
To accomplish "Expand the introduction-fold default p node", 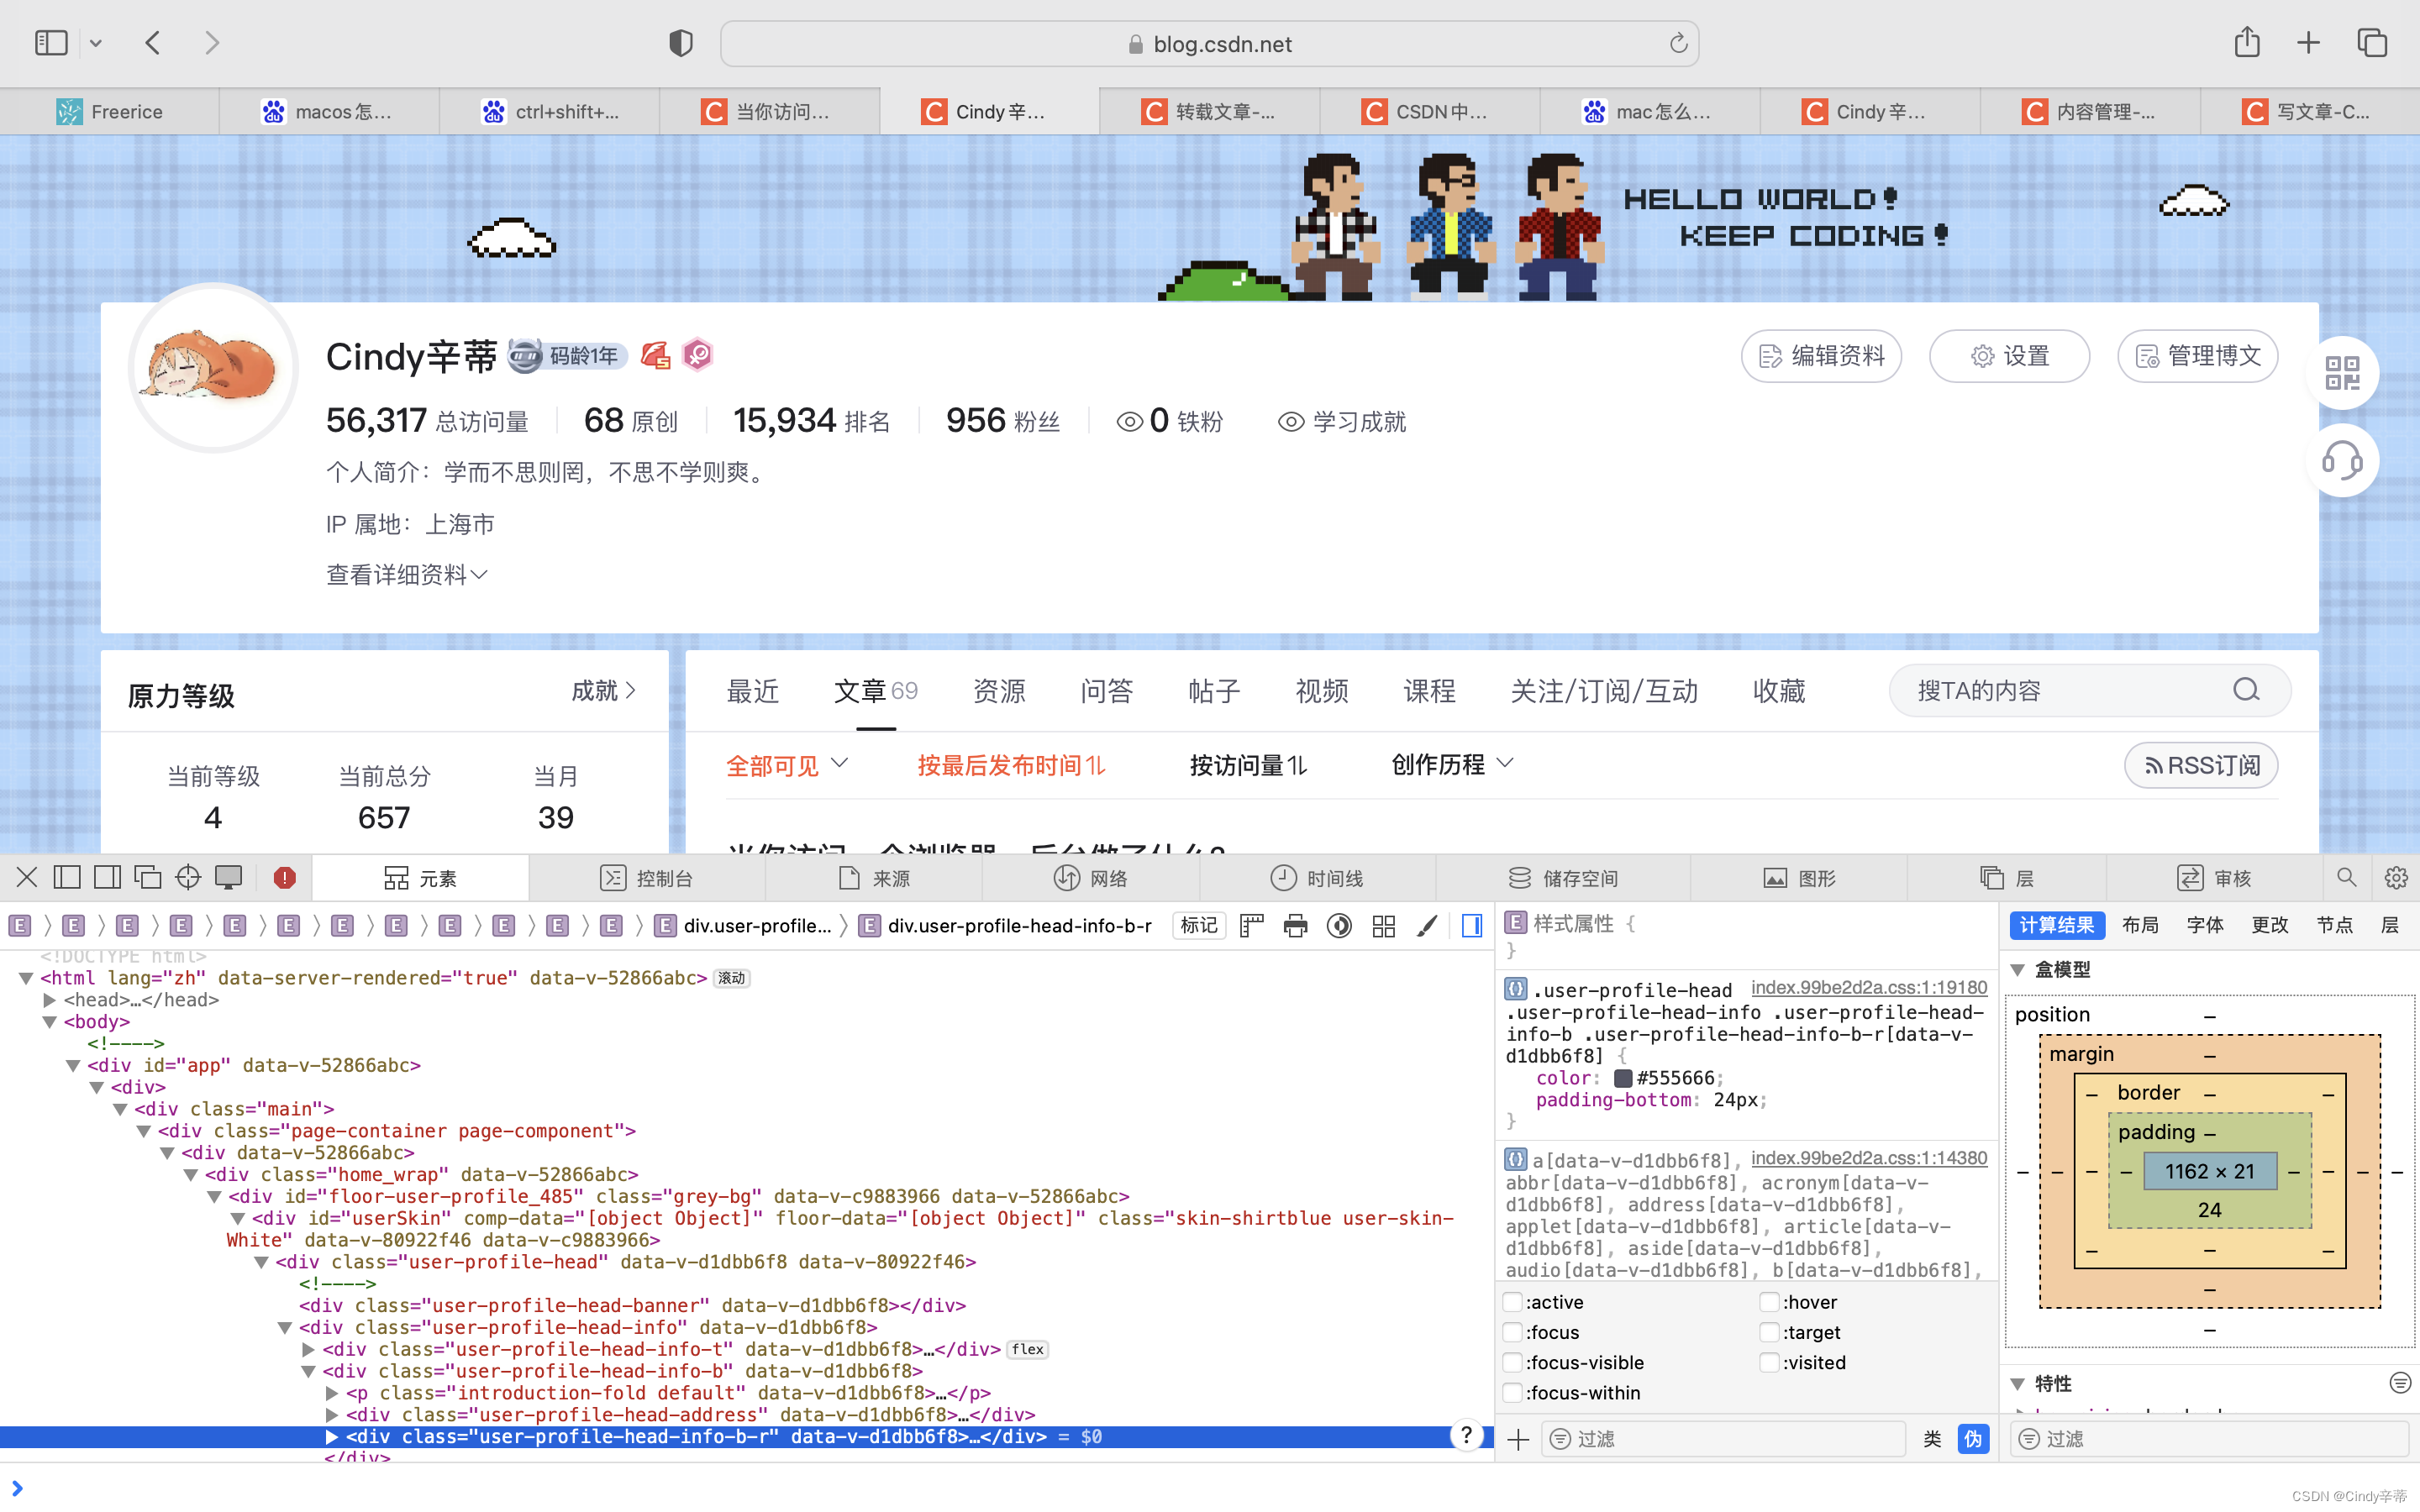I will (332, 1393).
